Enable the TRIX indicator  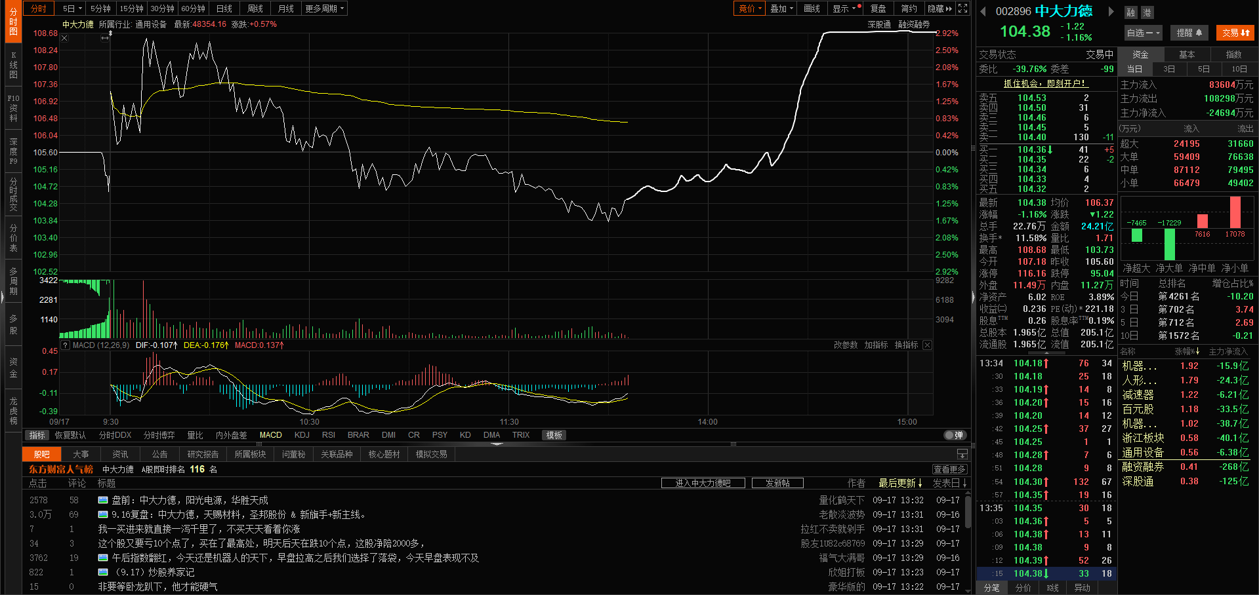tap(521, 435)
